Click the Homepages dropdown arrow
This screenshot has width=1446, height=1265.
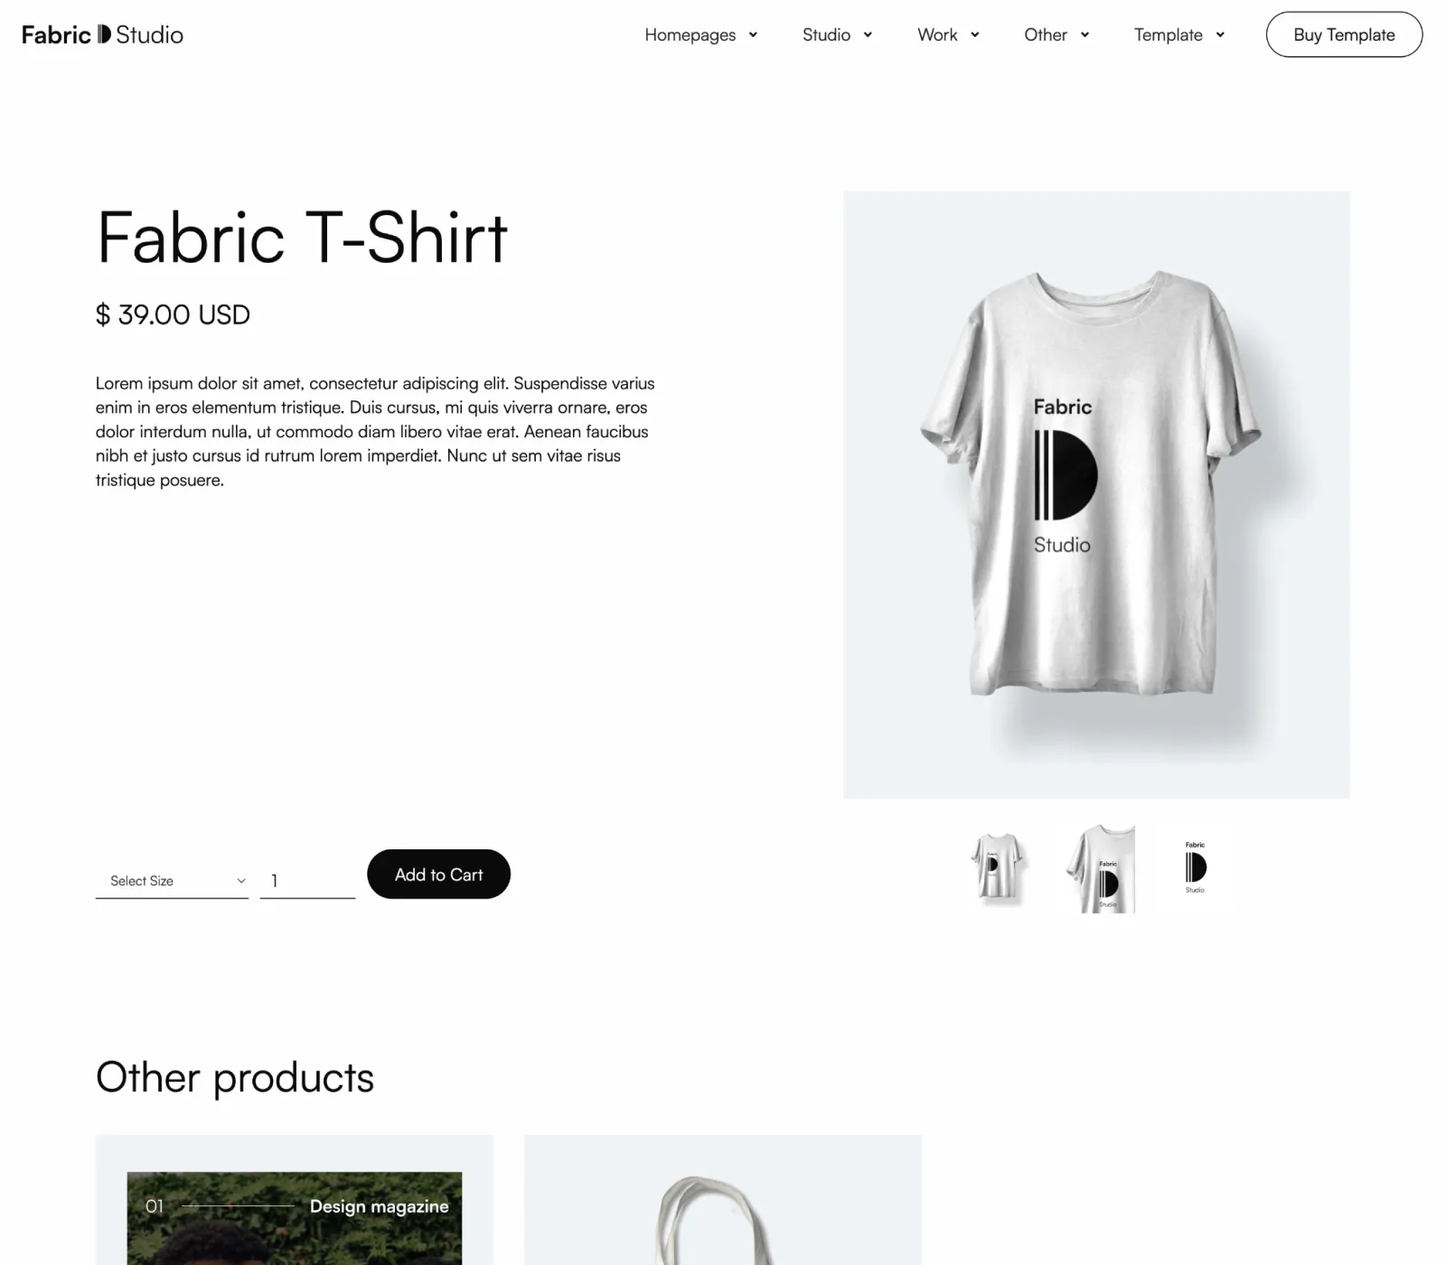tap(753, 35)
